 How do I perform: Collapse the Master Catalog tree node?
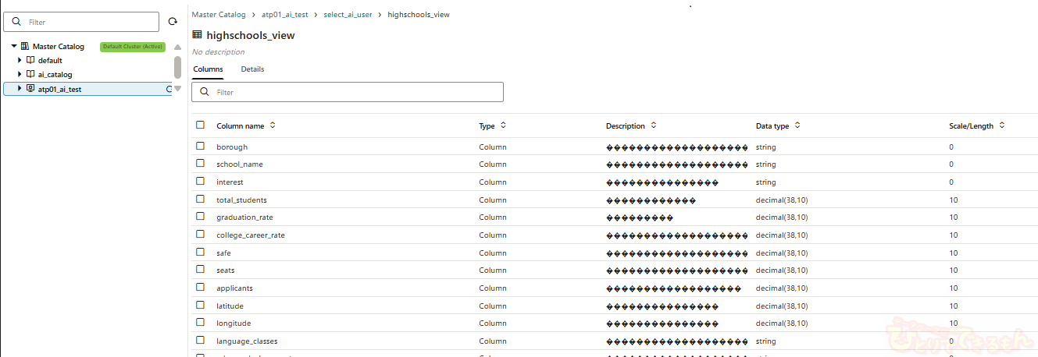point(14,47)
